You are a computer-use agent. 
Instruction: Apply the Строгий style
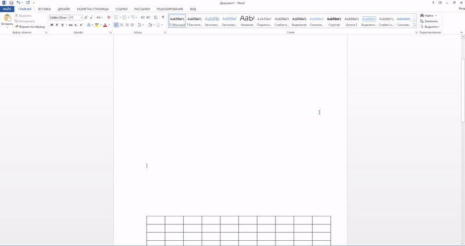(x=334, y=21)
